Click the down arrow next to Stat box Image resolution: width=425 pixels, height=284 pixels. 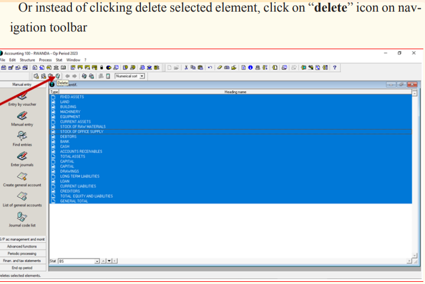click(x=109, y=261)
